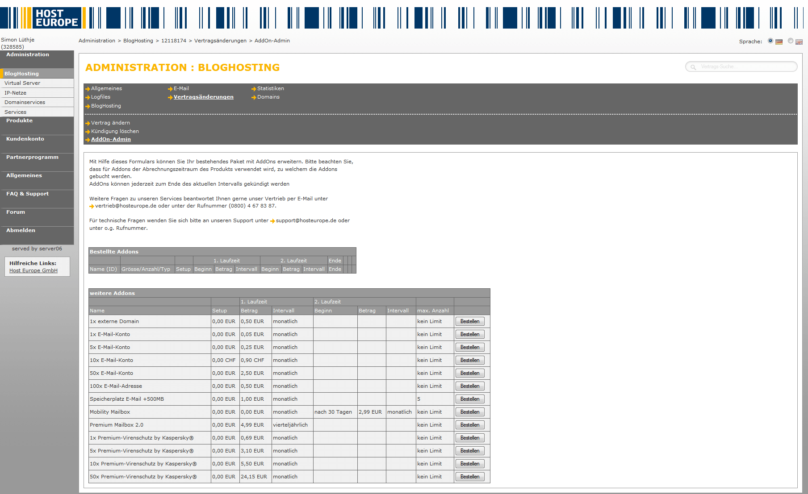Click the arrow icon beside Logfiles

coord(88,97)
